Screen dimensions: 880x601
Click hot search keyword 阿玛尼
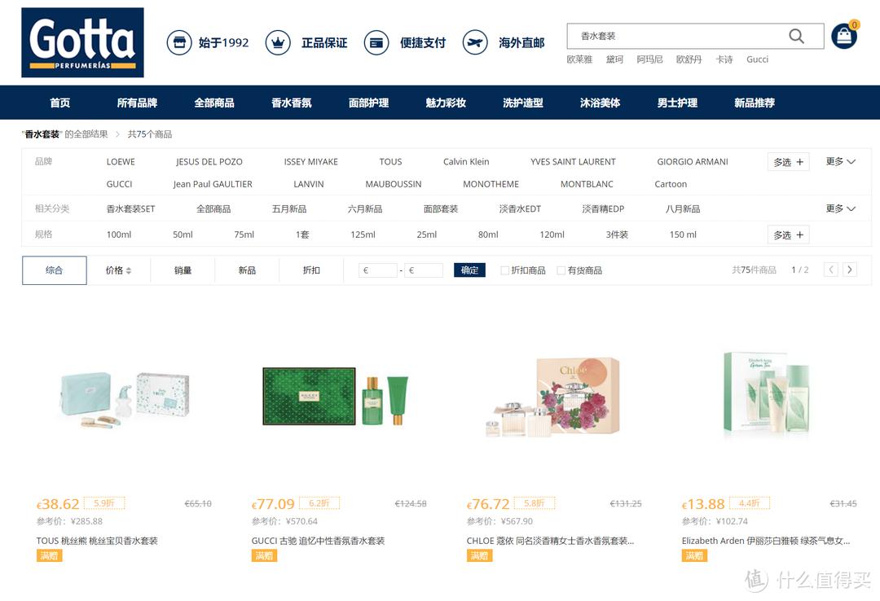tap(649, 59)
